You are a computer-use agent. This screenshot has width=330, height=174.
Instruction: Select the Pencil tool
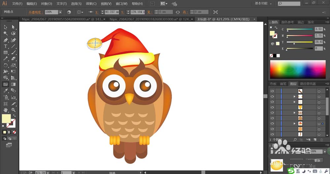click(x=6, y=59)
